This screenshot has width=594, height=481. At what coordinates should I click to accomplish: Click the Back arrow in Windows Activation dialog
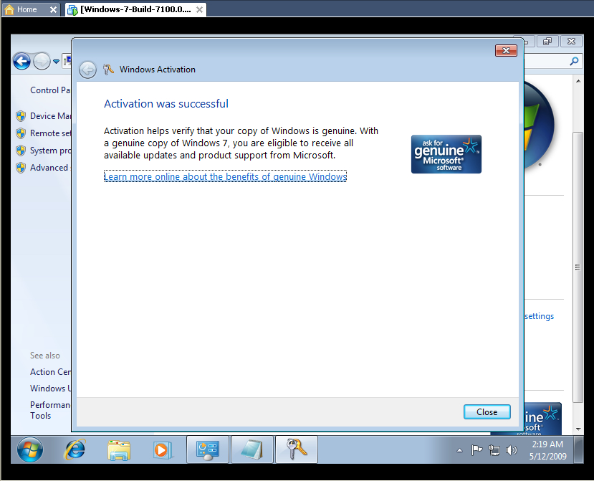[87, 70]
